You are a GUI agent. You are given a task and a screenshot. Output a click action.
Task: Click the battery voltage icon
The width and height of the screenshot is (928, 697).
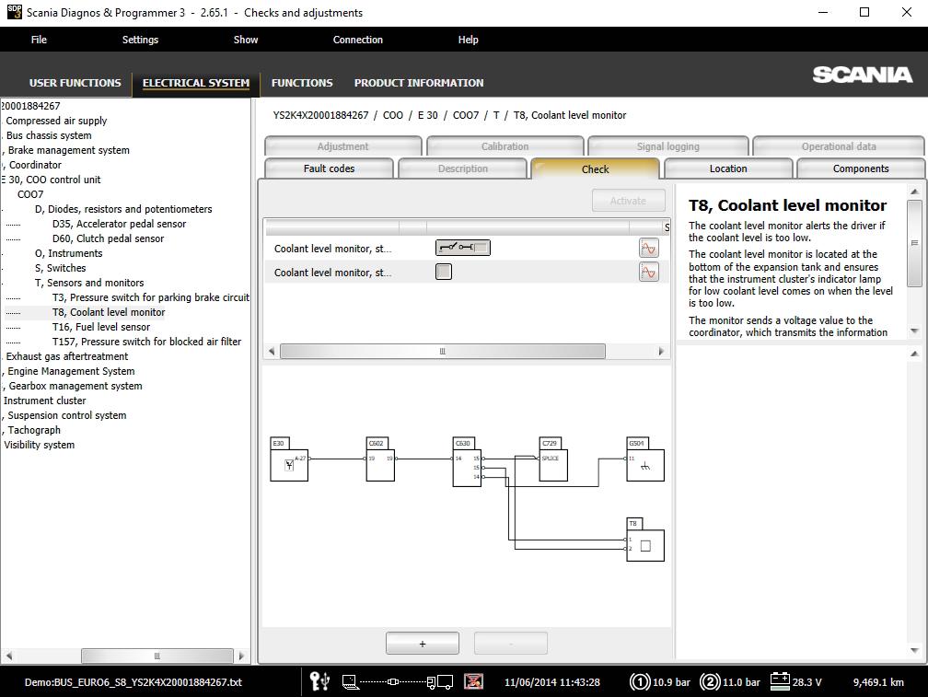(x=780, y=681)
